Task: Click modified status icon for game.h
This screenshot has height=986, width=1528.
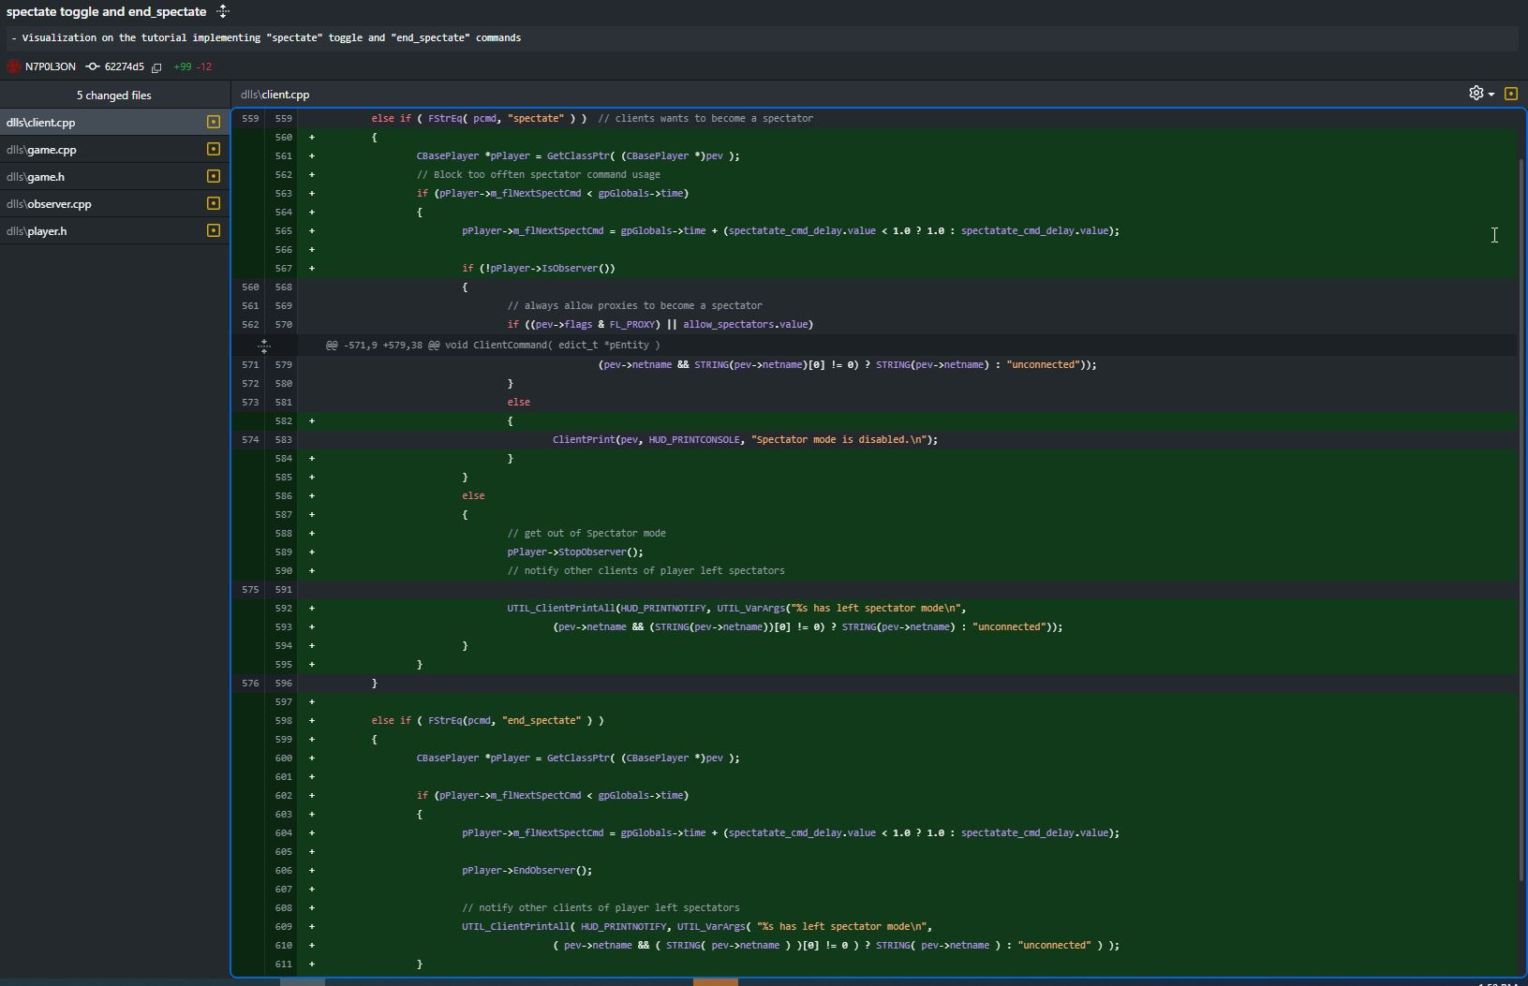Action: click(214, 176)
